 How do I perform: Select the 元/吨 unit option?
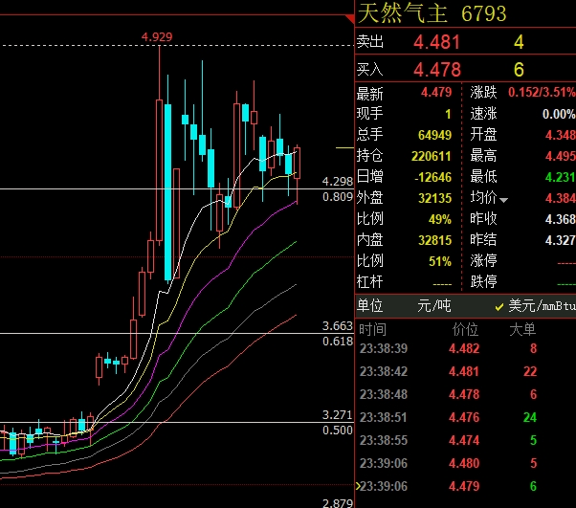[x=434, y=305]
